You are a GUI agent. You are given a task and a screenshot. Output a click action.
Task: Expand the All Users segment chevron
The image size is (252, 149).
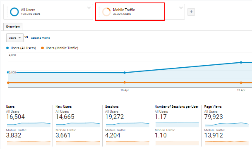click(89, 8)
